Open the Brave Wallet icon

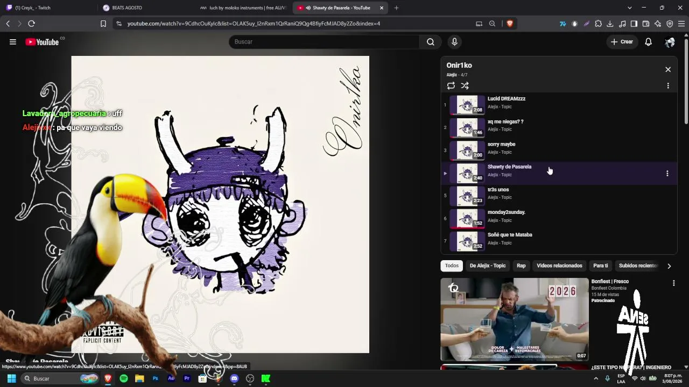[646, 24]
